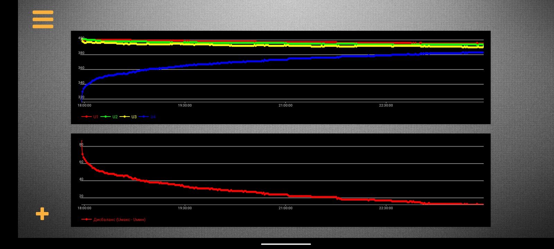The height and width of the screenshot is (249, 554).
Task: Click the 21:00:00 label on imbalance chart
Action: [285, 208]
